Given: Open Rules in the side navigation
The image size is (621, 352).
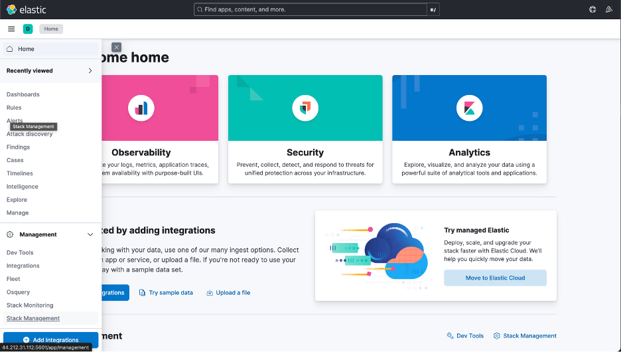Looking at the screenshot, I should point(14,108).
